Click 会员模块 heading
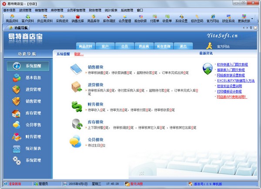261x189 pixels. 96,139
